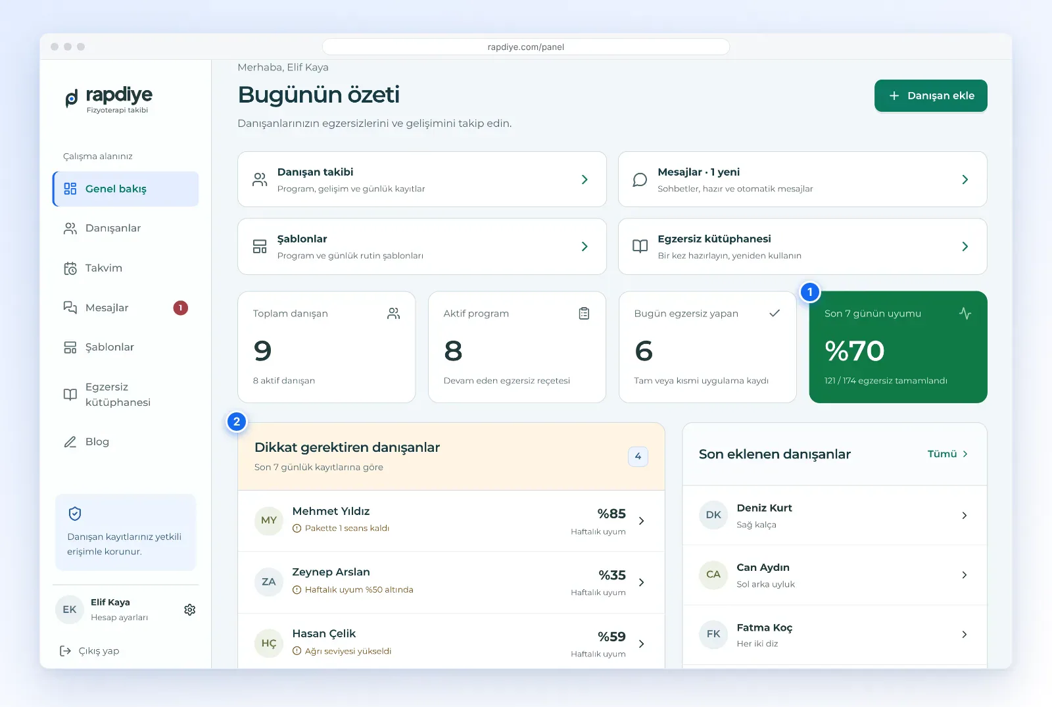1052x707 pixels.
Task: Click the EK profile avatar
Action: coord(70,610)
